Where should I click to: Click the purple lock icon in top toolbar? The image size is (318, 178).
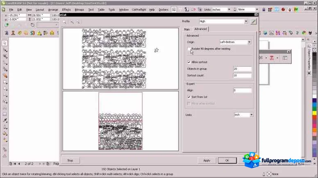pyautogui.click(x=264, y=9)
